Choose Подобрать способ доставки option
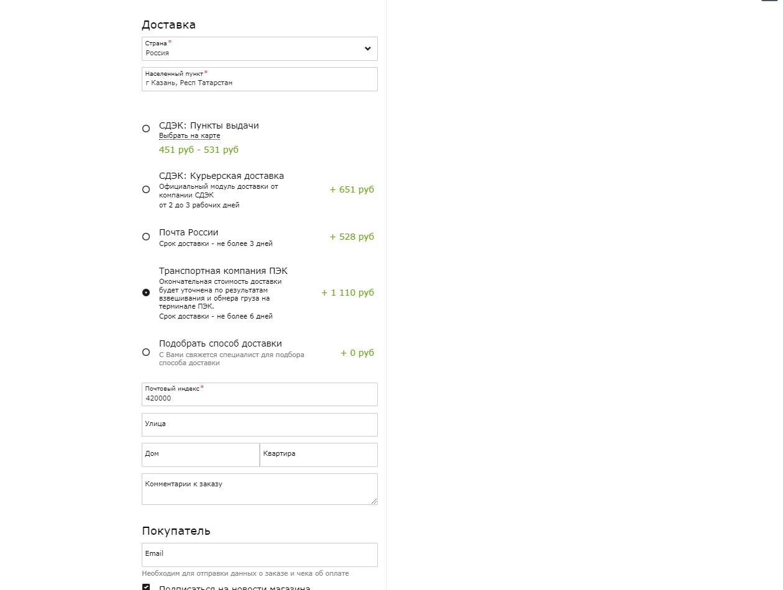The width and height of the screenshot is (783, 590). tap(146, 352)
